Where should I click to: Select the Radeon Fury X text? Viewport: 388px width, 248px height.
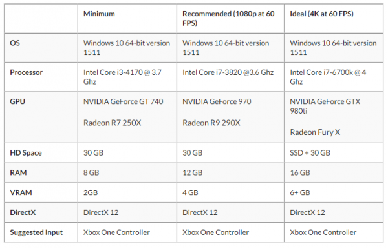[315, 132]
